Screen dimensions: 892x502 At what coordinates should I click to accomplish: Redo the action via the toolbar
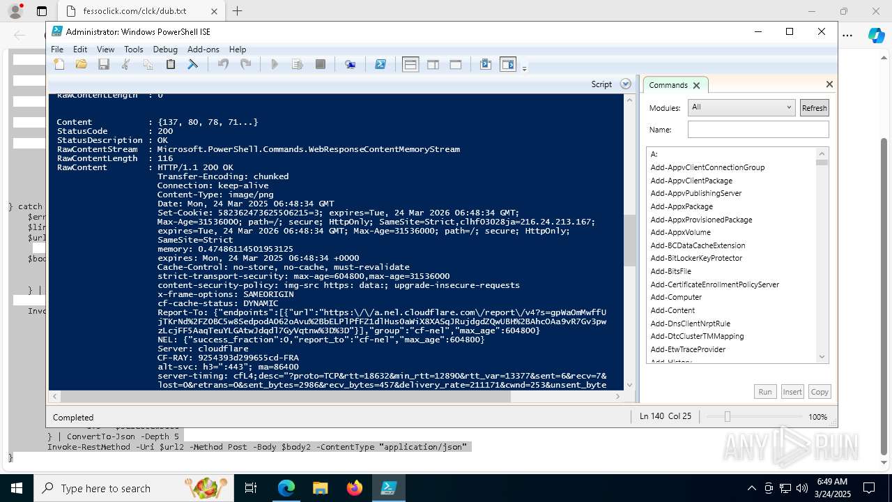click(245, 65)
